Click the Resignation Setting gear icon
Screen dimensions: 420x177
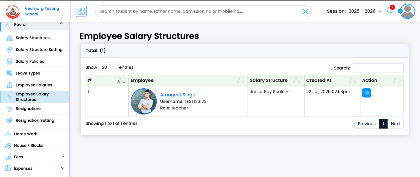point(9,121)
